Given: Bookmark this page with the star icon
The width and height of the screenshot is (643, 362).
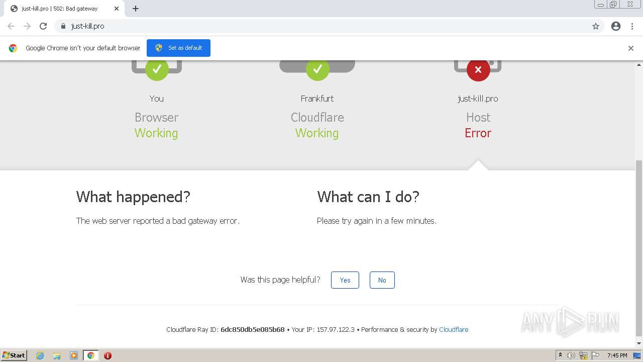Looking at the screenshot, I should [596, 26].
